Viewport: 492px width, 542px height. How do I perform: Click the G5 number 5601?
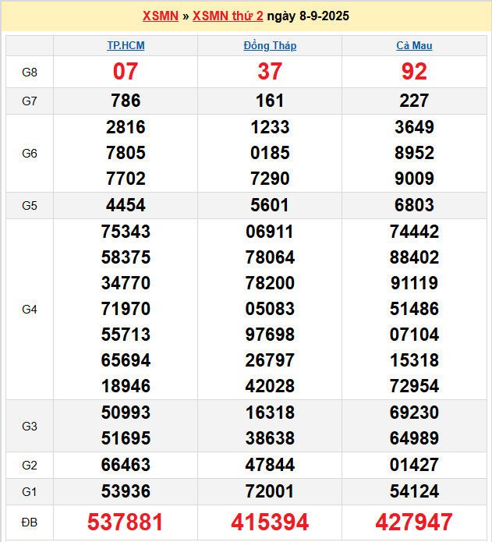(270, 205)
